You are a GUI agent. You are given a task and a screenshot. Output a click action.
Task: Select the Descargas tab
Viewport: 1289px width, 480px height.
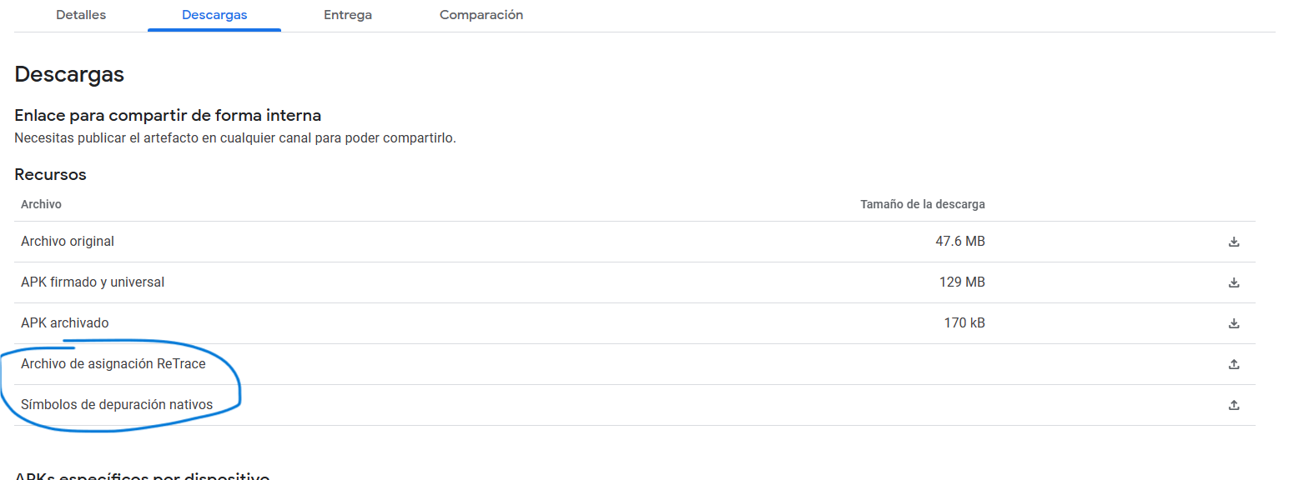click(x=214, y=15)
